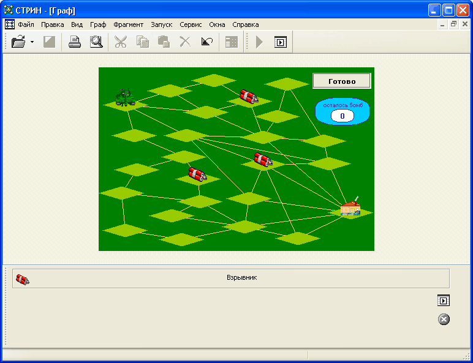
Task: Click the Run play triangle icon
Action: tap(259, 42)
